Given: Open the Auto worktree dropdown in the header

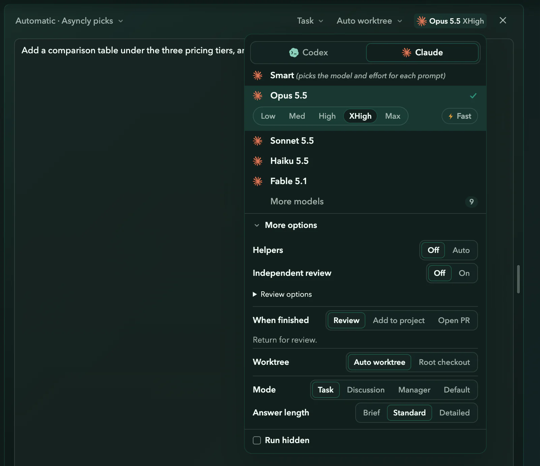Looking at the screenshot, I should [369, 21].
